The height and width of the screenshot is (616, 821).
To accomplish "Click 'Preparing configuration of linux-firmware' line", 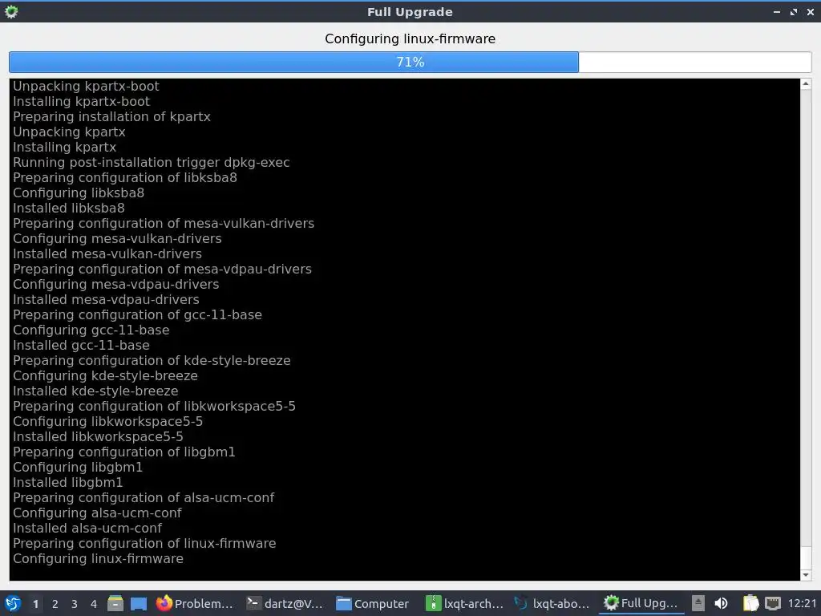I will point(144,543).
